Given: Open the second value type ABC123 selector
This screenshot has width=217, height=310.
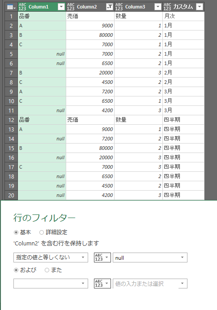Looking at the screenshot, I should [102, 284].
